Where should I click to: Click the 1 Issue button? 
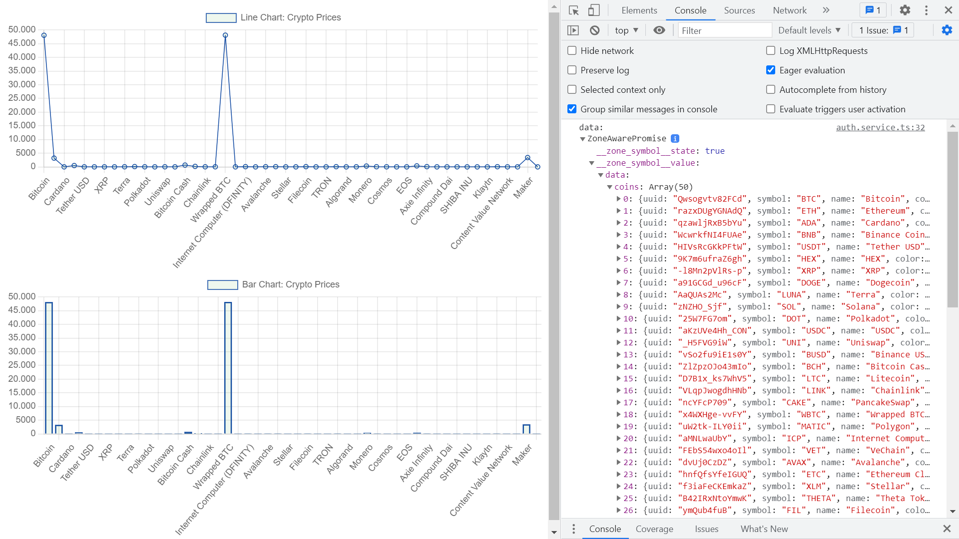883,30
